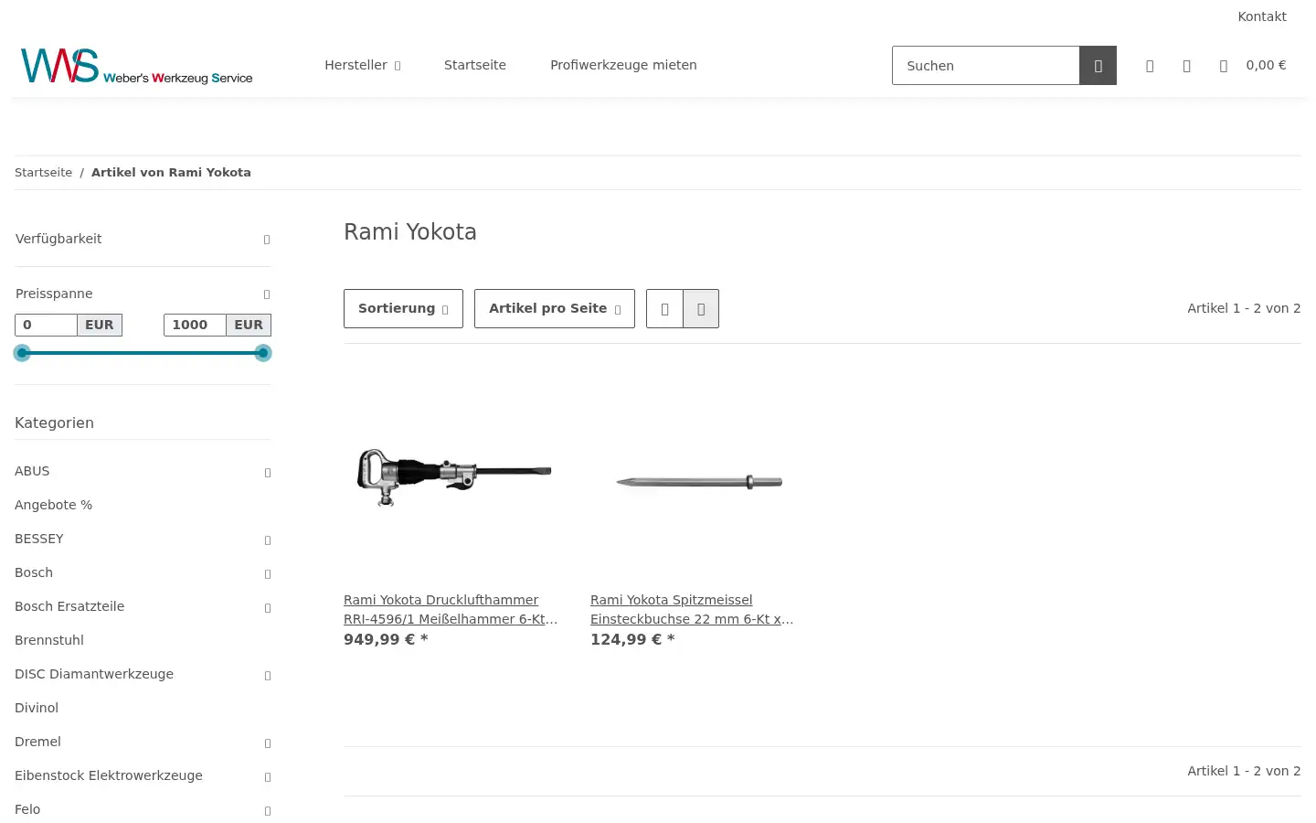Image resolution: width=1316 pixels, height=823 pixels.
Task: Open the user account icon in header
Action: click(x=1150, y=66)
